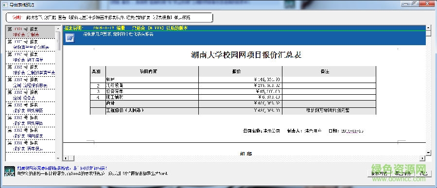The height and width of the screenshot is (188, 437).
Task: Close the 导出表格预览 window
Action: 427,3
